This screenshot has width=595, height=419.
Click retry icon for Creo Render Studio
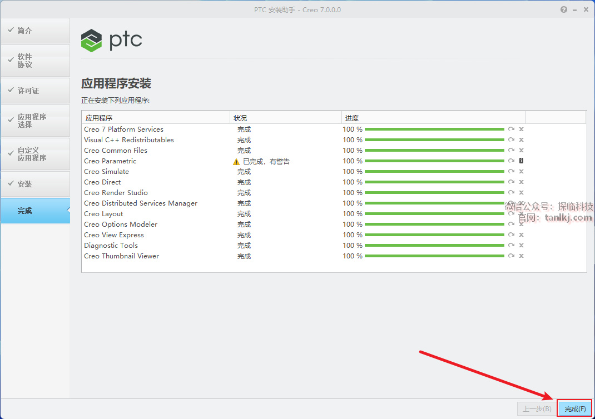tap(511, 193)
